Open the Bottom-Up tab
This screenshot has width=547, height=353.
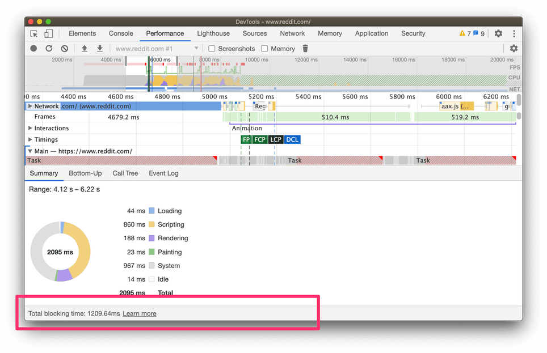pyautogui.click(x=85, y=173)
